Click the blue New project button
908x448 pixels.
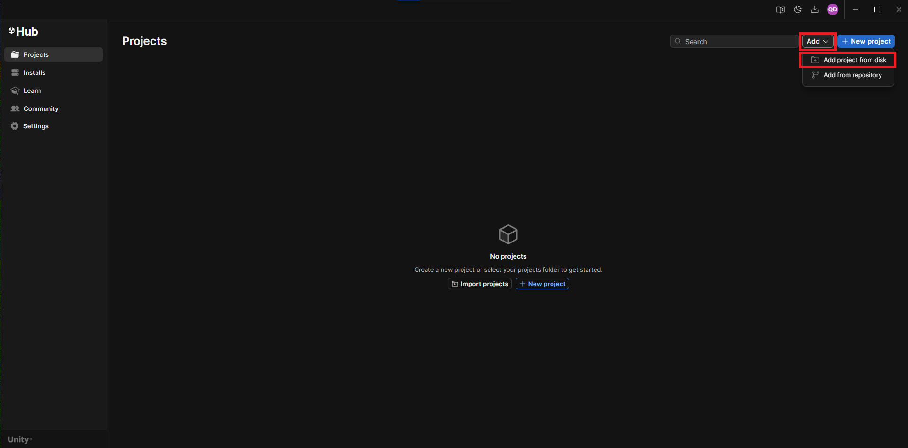(x=866, y=41)
